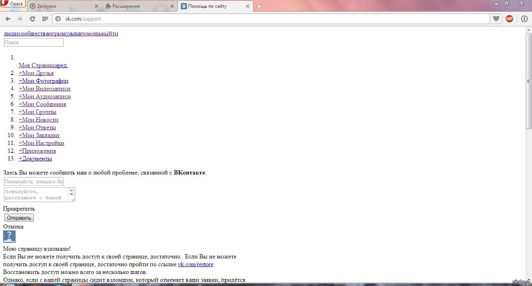This screenshot has width=532, height=286.
Task: Click the heart bookmark icon
Action: (x=496, y=19)
